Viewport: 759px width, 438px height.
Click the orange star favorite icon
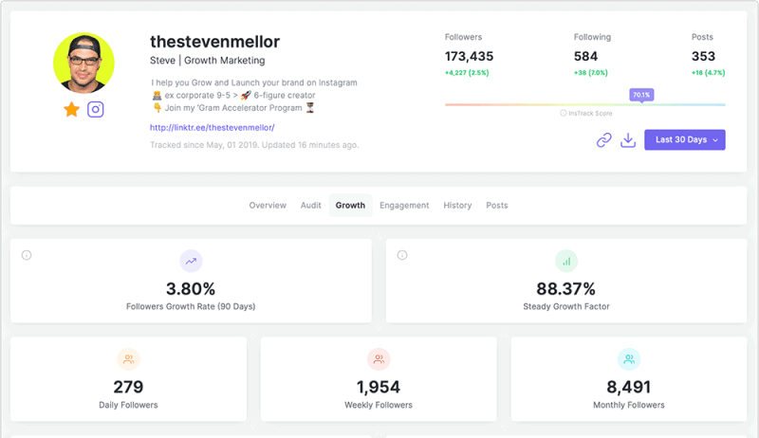pyautogui.click(x=71, y=109)
